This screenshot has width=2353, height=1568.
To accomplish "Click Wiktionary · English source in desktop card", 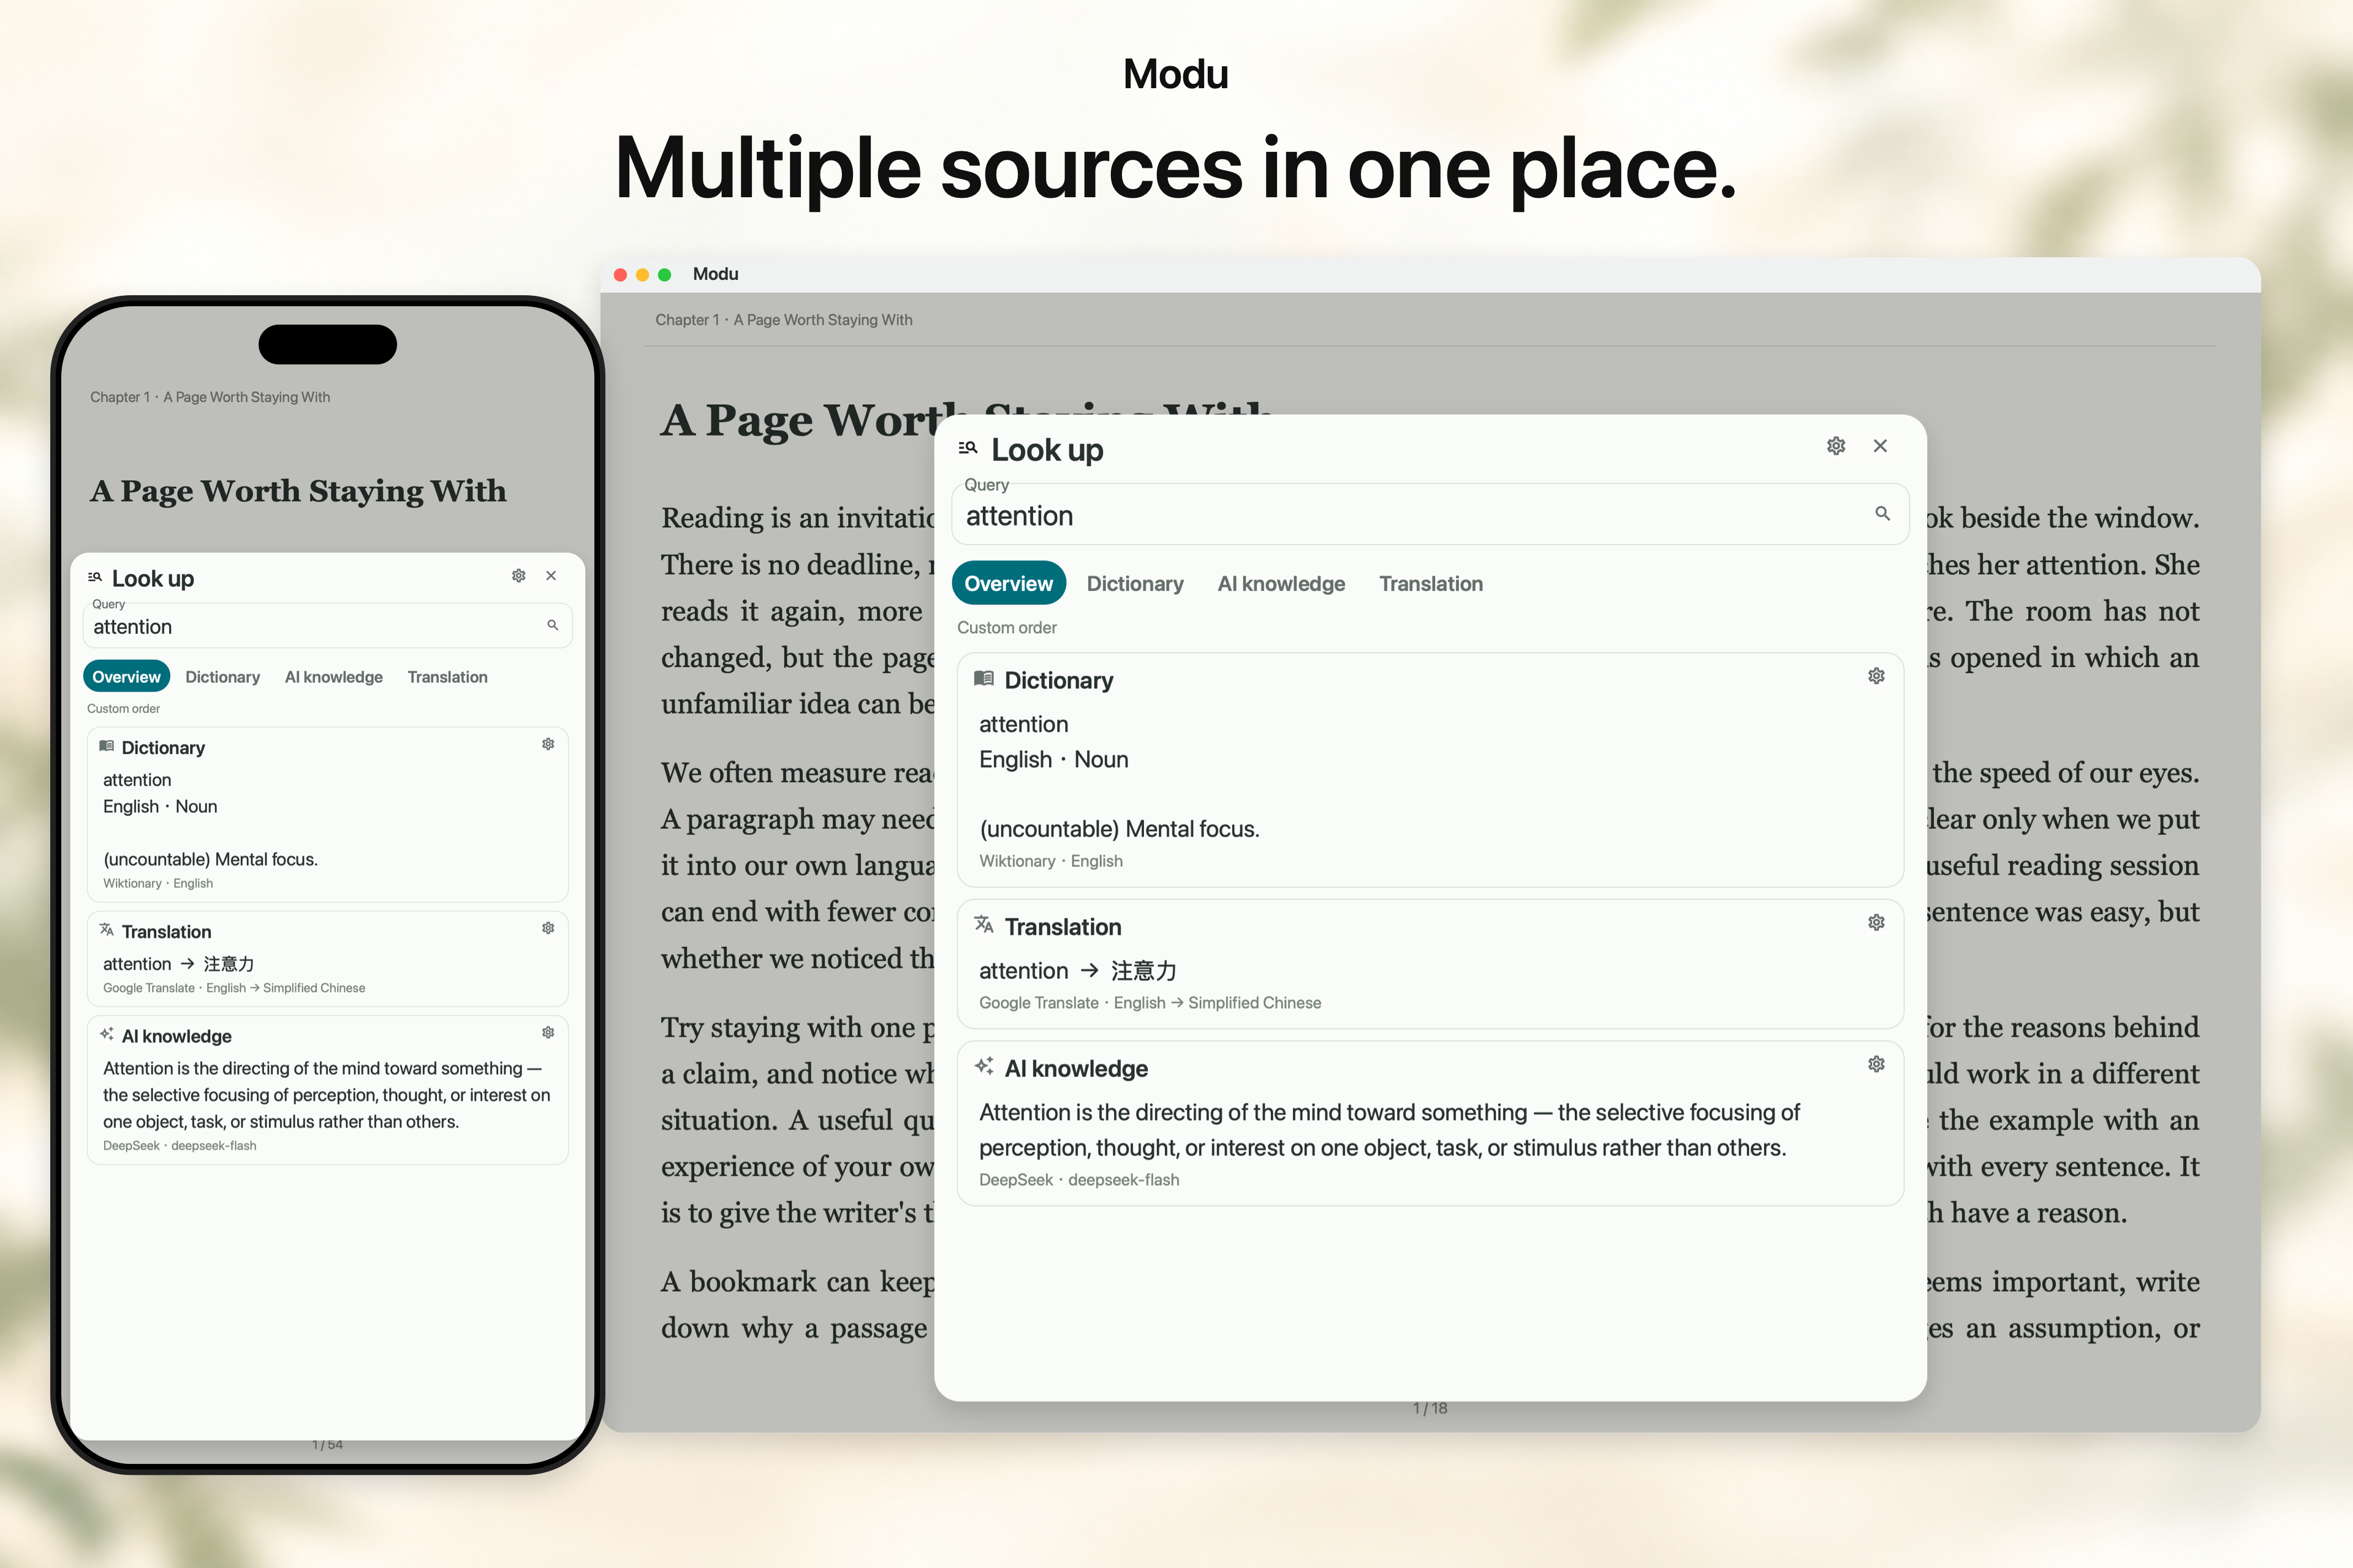I will pos(1050,861).
